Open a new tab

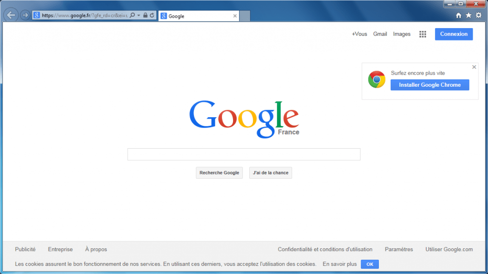[x=245, y=16]
